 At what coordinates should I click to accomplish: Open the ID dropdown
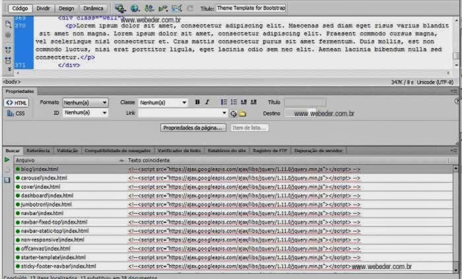pos(85,113)
